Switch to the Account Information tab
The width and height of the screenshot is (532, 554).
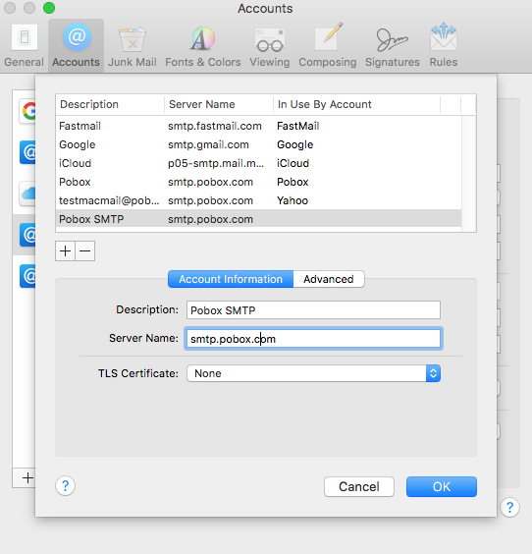click(x=231, y=279)
